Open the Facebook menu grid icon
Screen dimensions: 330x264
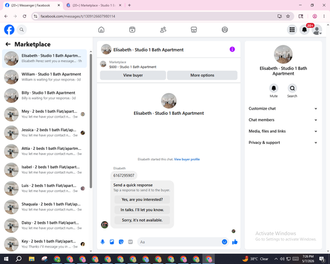(292, 30)
